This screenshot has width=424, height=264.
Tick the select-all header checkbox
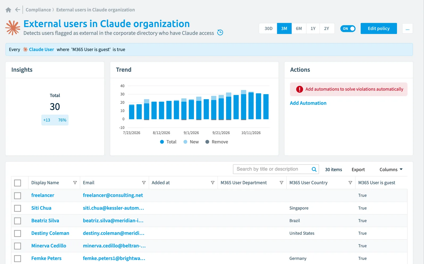17,183
